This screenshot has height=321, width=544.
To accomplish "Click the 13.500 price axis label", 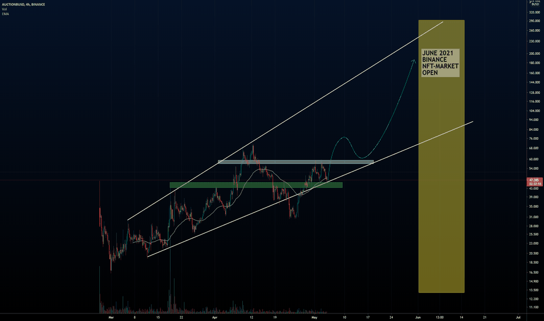I will point(535,290).
